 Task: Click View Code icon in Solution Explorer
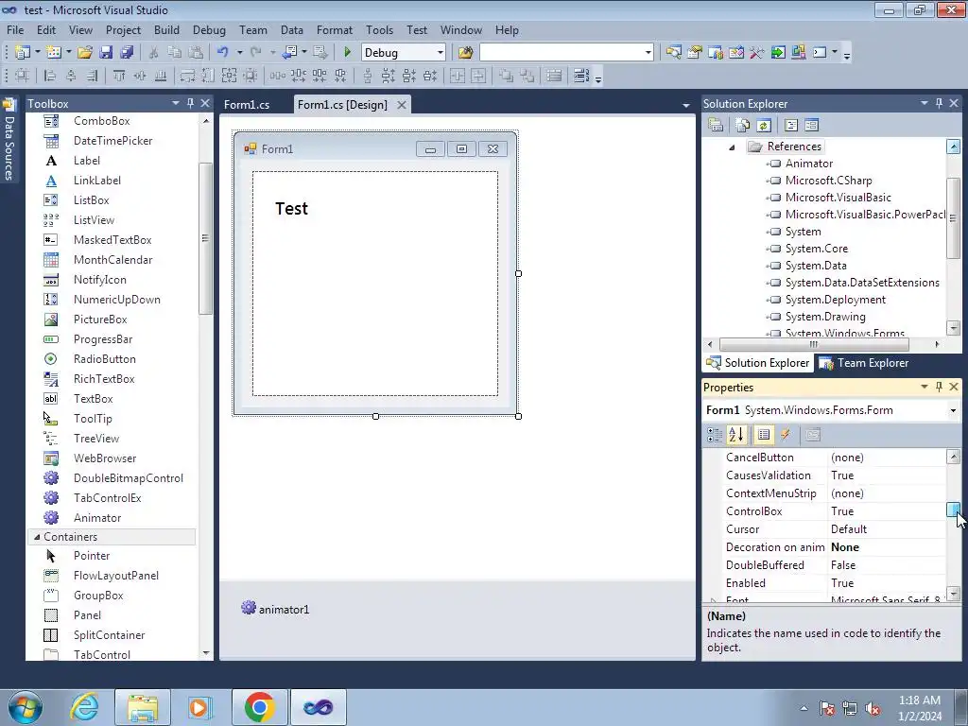(791, 126)
